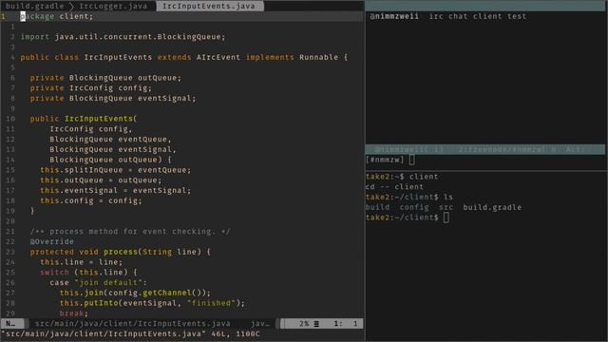Viewport: 608px width, 342px height.
Task: Click 'private IrcConfig config;' line
Action: tap(91, 88)
